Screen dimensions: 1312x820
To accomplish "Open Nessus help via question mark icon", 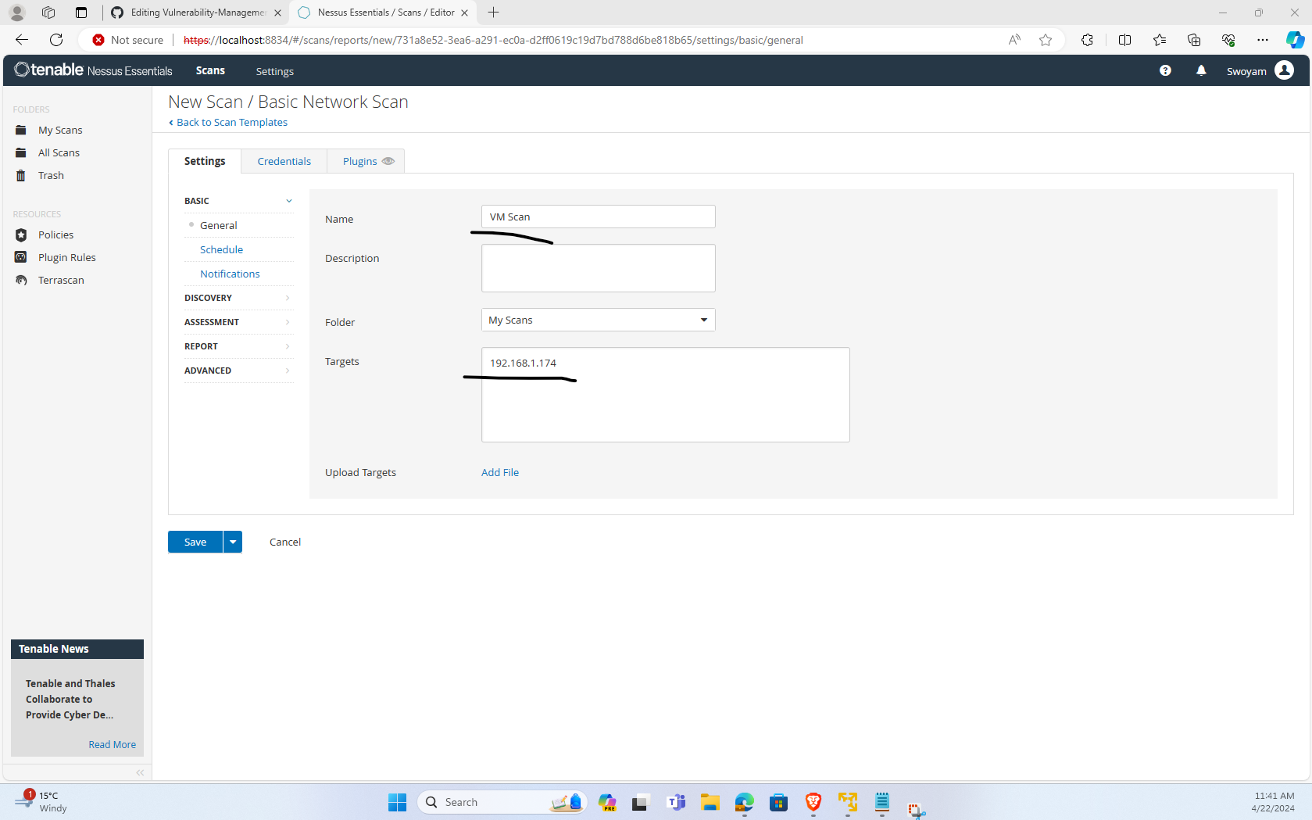I will 1165,70.
